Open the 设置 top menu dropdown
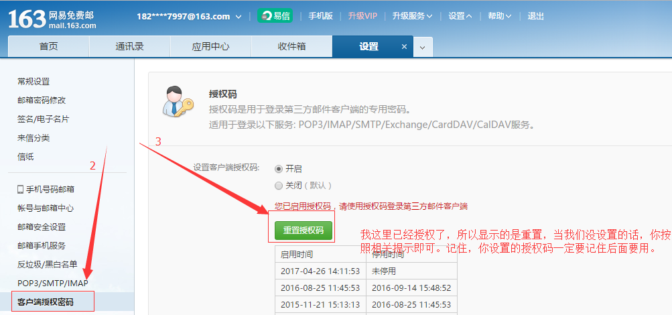 point(460,16)
